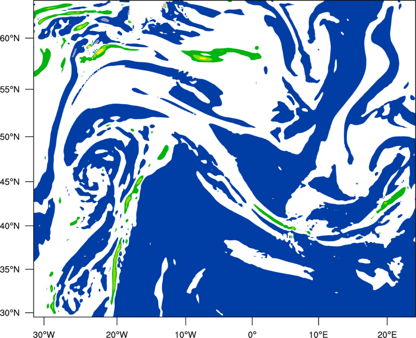Click the 60°N latitude label
This screenshot has width=416, height=338.
tap(10, 38)
